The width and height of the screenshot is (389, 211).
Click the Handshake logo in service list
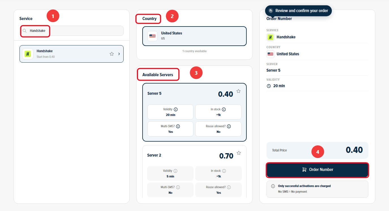pyautogui.click(x=28, y=54)
